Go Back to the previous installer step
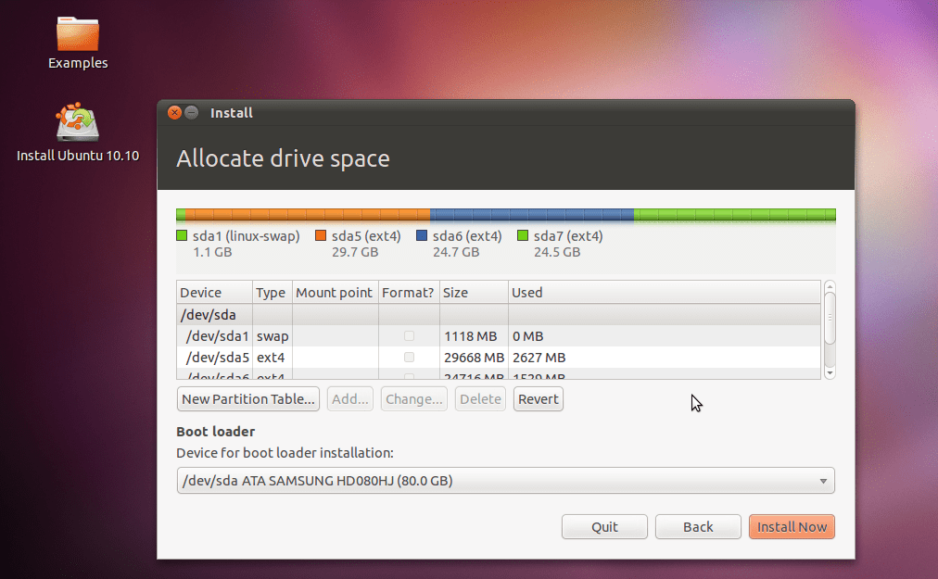The image size is (938, 579). 698,526
